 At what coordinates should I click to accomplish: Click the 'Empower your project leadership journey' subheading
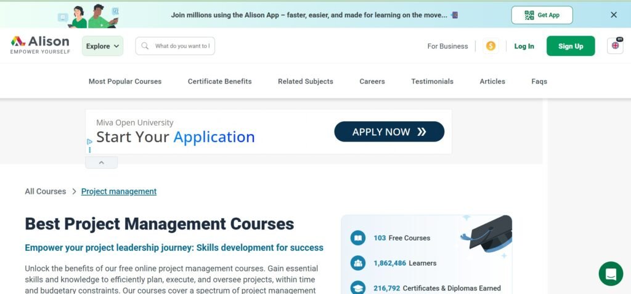(x=174, y=248)
